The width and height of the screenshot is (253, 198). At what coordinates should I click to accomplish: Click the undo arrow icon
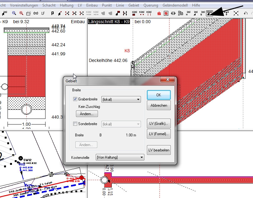[246, 13]
